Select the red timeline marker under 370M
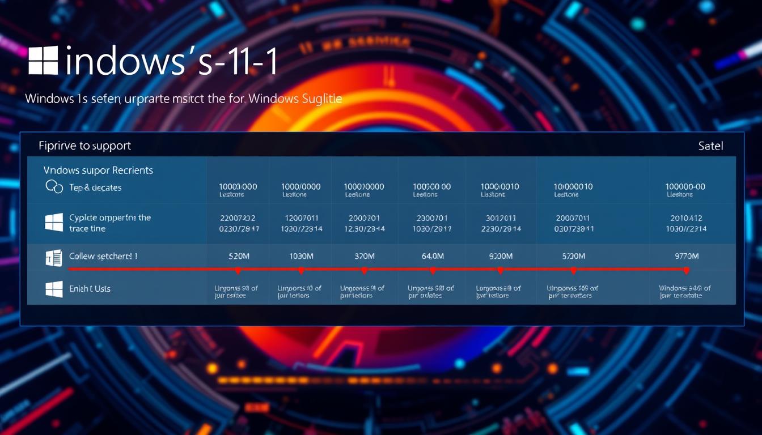This screenshot has width=762, height=435. coord(364,271)
